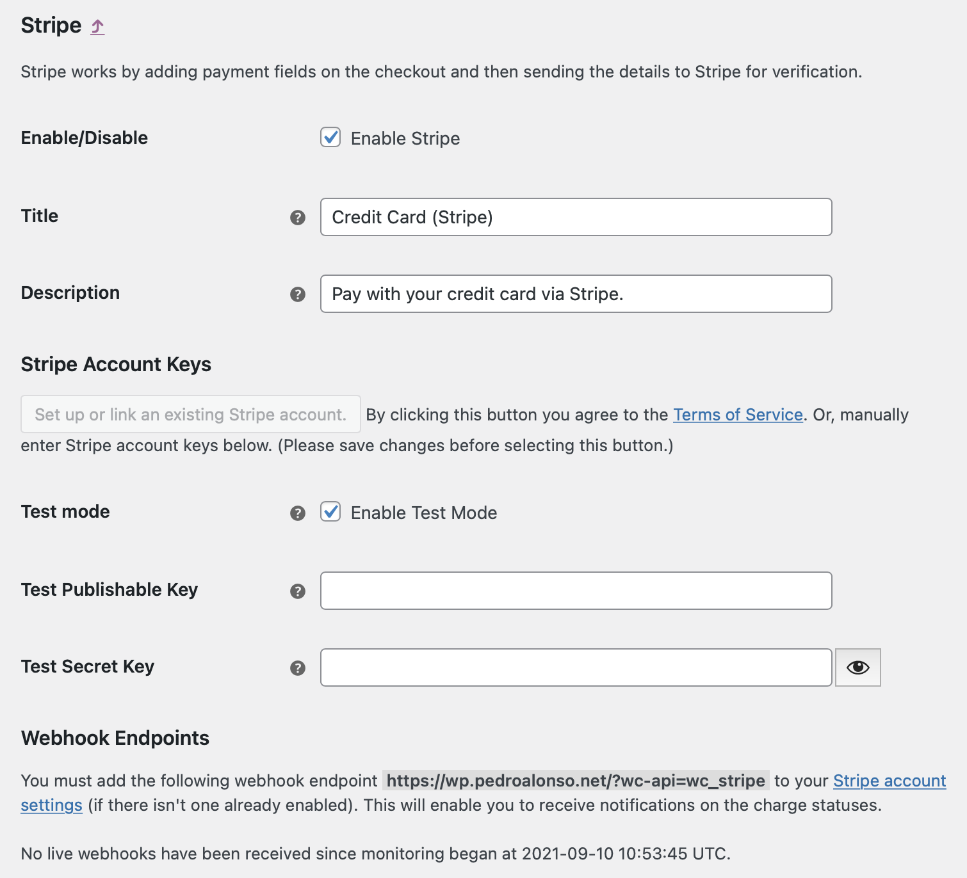Open the Test mode help tooltip
Screen dimensions: 967x878
click(x=297, y=513)
